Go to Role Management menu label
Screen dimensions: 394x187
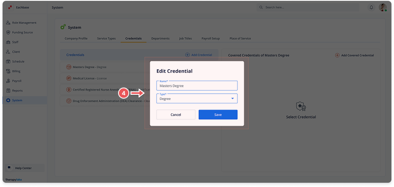(x=24, y=23)
